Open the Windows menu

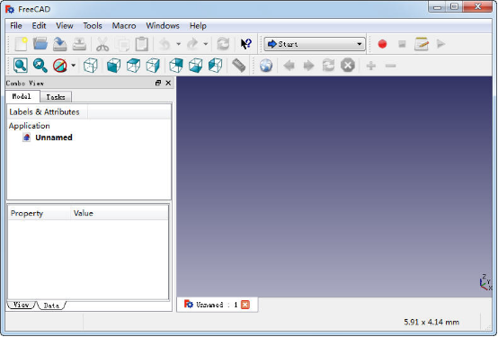click(163, 26)
